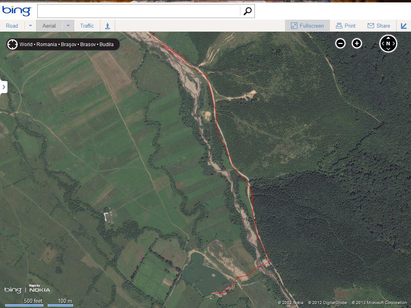Viewport: 411px width, 308px height.
Task: Open the Road style dropdown arrow
Action: coord(30,26)
